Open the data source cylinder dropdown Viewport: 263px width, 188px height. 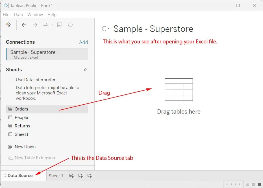pos(106,29)
